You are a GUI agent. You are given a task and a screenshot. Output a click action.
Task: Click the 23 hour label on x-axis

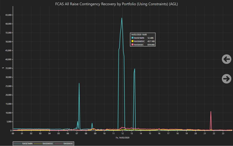coord(223,133)
